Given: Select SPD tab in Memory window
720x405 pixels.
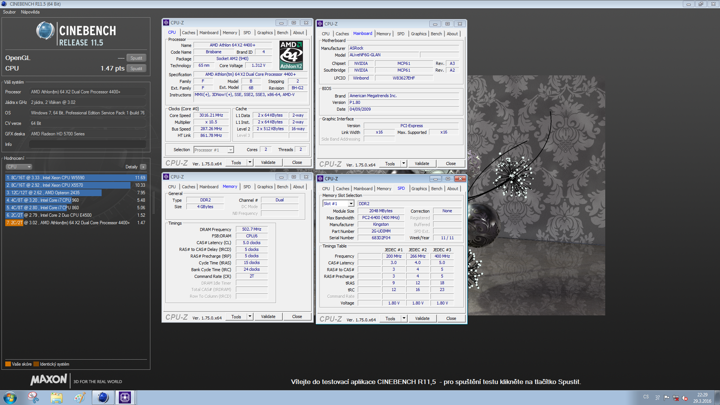Looking at the screenshot, I should click(247, 187).
